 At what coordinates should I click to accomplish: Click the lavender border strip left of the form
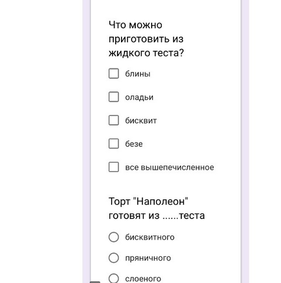click(x=87, y=141)
